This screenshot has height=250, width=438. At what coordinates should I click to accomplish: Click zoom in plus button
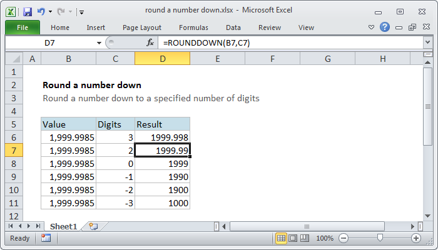click(x=415, y=238)
